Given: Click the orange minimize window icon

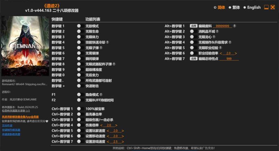Looking at the screenshot, I should [266, 7].
